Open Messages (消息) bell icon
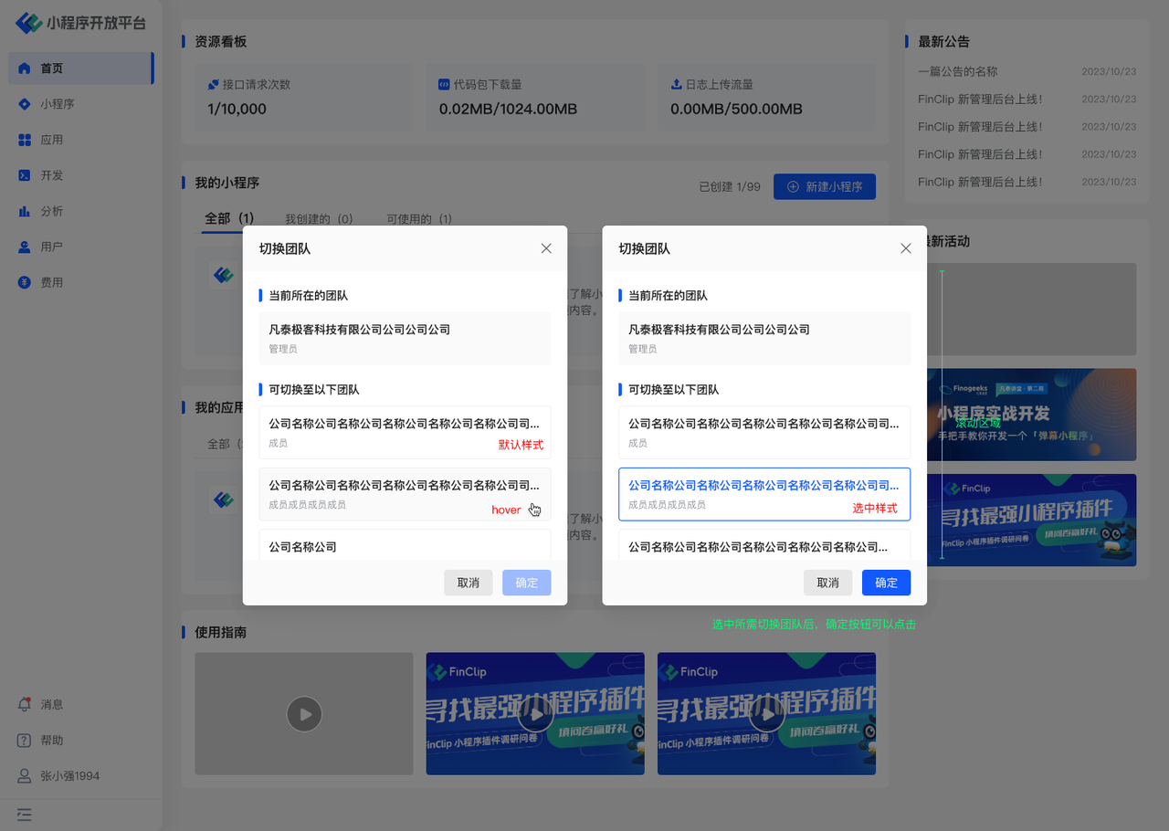This screenshot has width=1169, height=831. pyautogui.click(x=25, y=704)
